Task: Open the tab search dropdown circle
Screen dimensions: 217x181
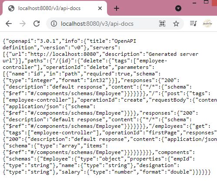Action: (178, 8)
